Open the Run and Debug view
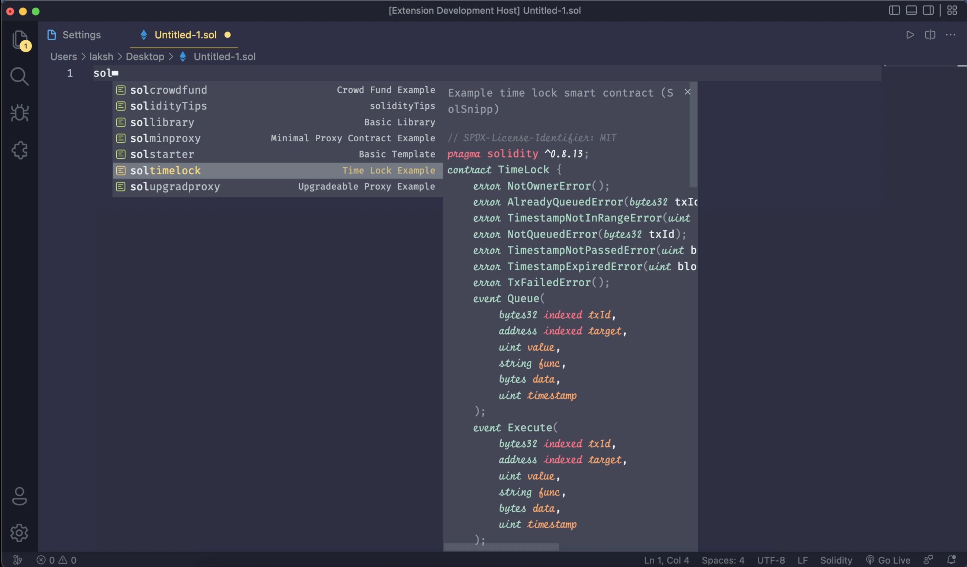 (x=19, y=113)
